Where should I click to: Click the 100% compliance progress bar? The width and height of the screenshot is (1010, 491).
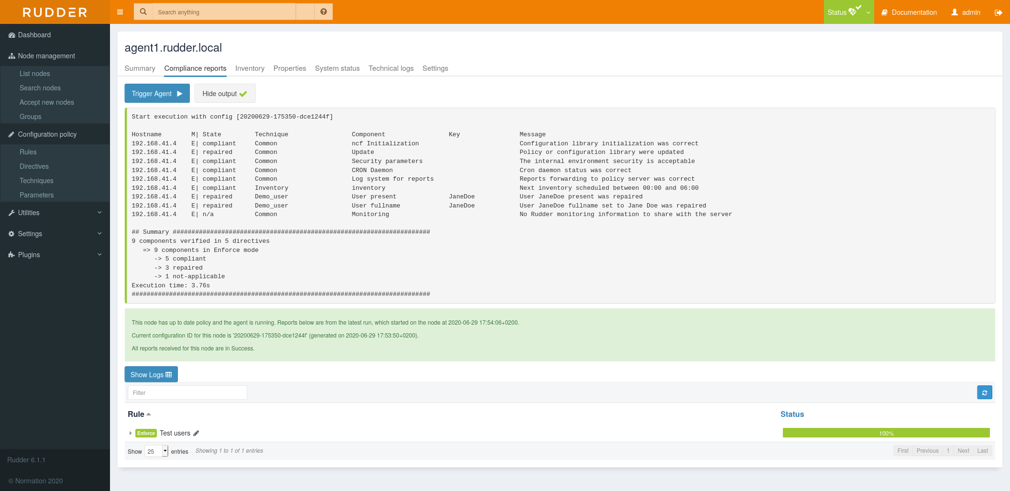[x=886, y=433]
